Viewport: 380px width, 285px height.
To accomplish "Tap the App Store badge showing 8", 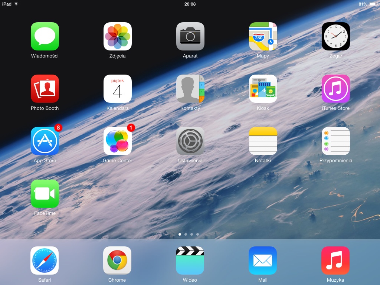I will click(58, 128).
